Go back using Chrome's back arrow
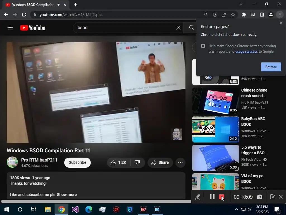 point(6,15)
